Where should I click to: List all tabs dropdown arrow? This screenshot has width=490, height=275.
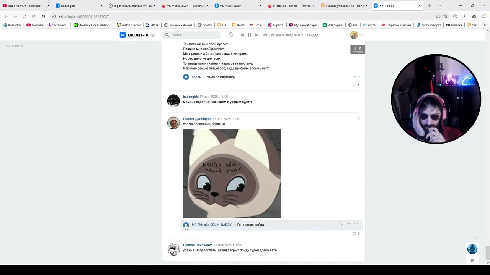(439, 6)
